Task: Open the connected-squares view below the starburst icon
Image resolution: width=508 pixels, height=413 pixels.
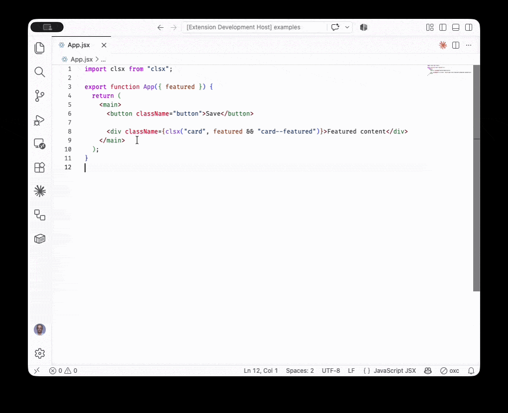Action: 40,215
